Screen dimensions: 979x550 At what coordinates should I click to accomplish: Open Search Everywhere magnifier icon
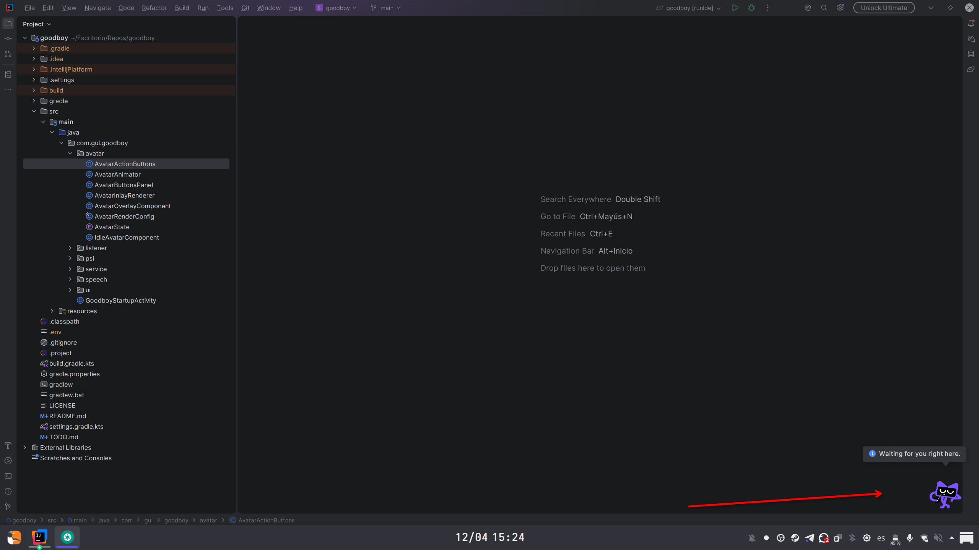pos(824,8)
